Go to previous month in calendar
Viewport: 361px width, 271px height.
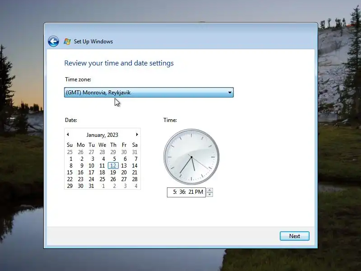click(x=68, y=134)
